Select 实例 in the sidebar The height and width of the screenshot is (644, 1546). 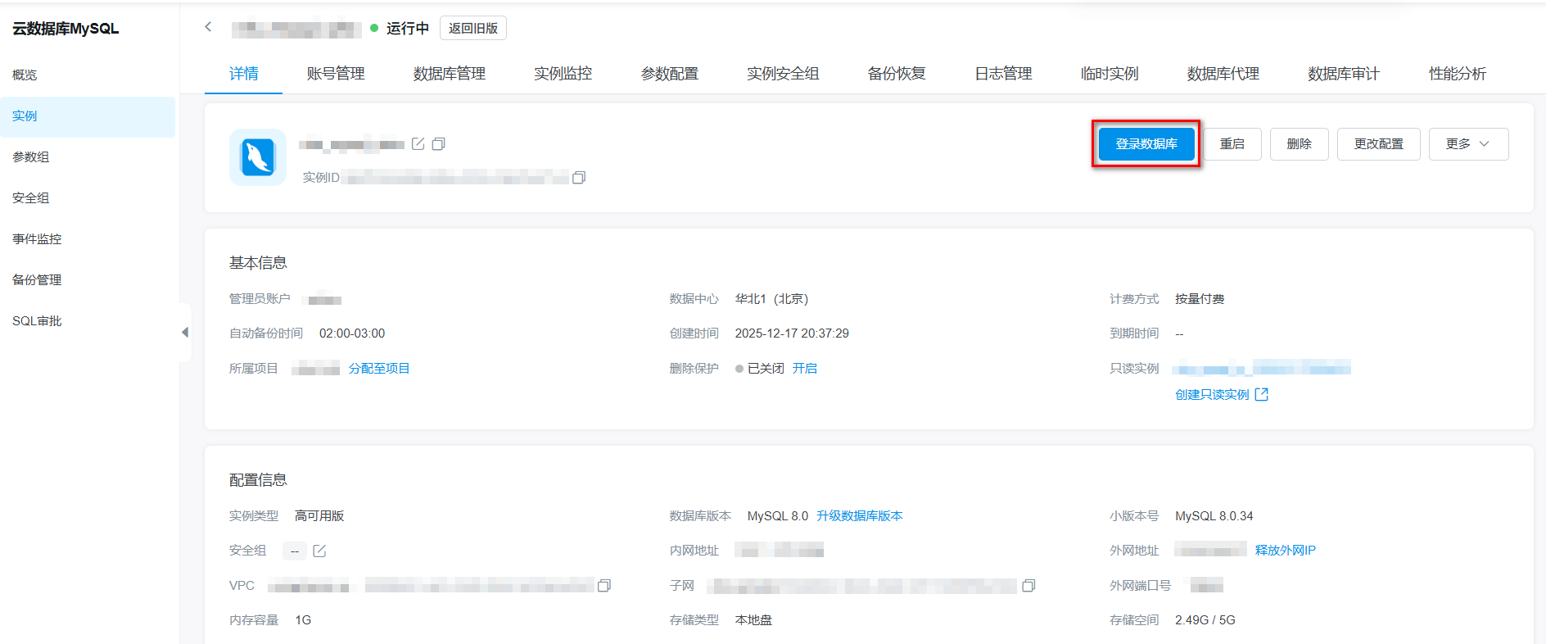(x=88, y=116)
